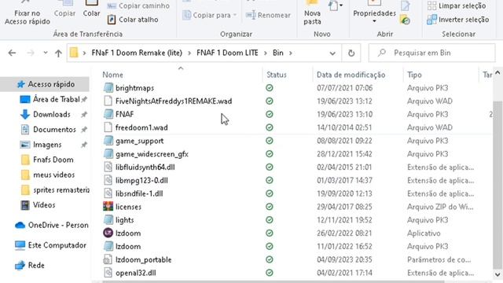Open Downloads in quick access
The height and width of the screenshot is (283, 503).
(x=51, y=114)
